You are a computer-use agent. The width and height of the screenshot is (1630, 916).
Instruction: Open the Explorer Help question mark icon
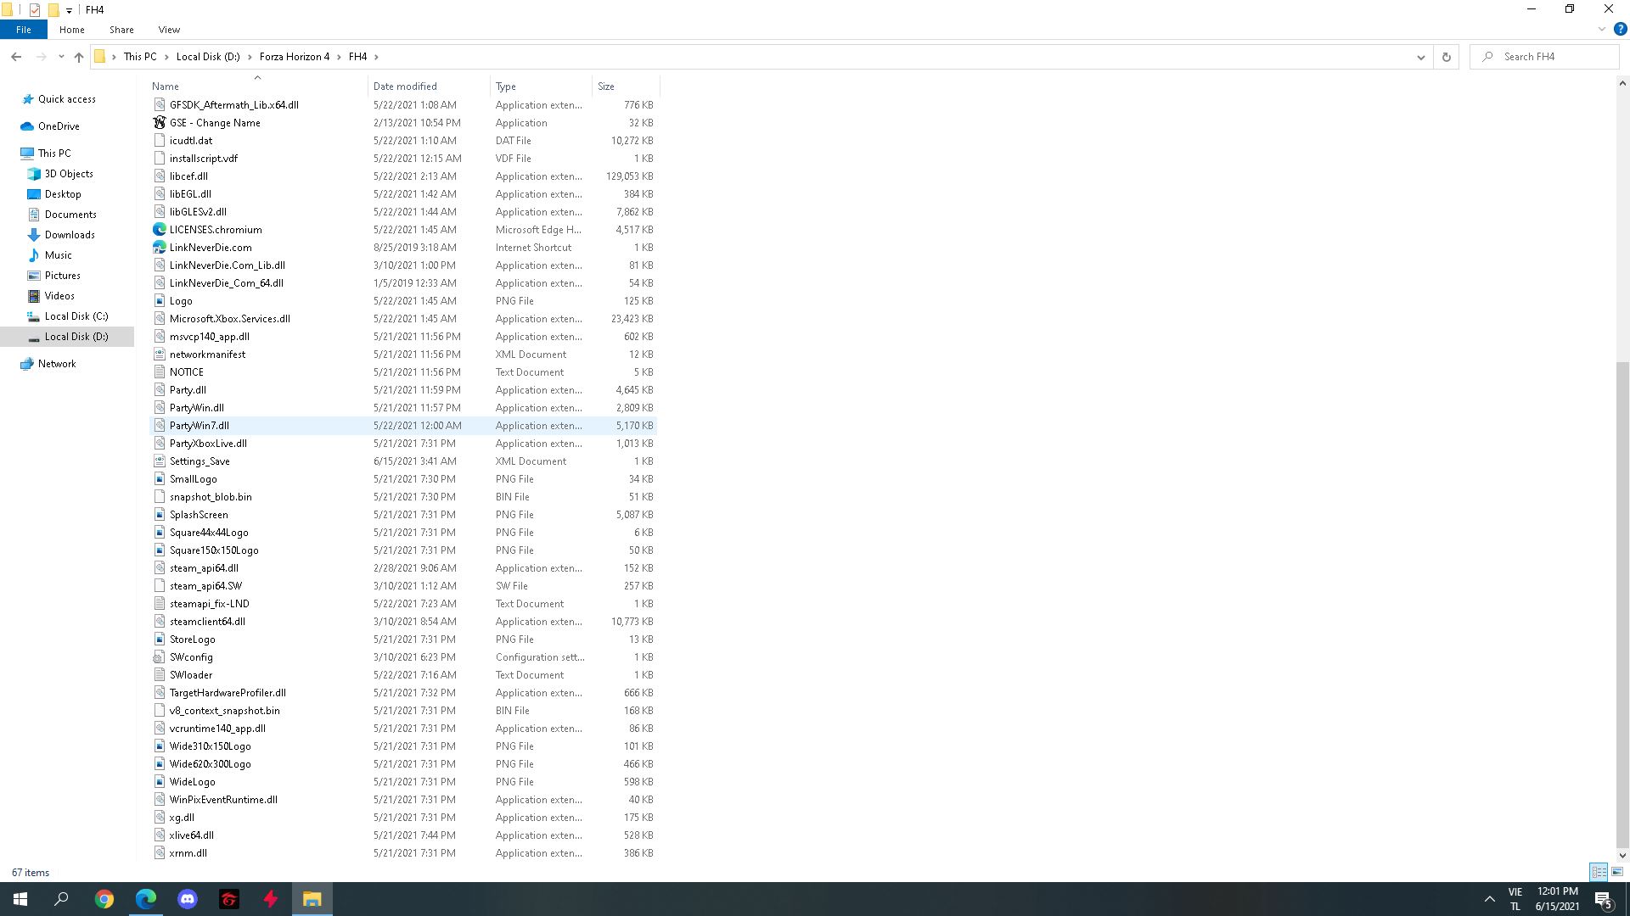[1620, 29]
